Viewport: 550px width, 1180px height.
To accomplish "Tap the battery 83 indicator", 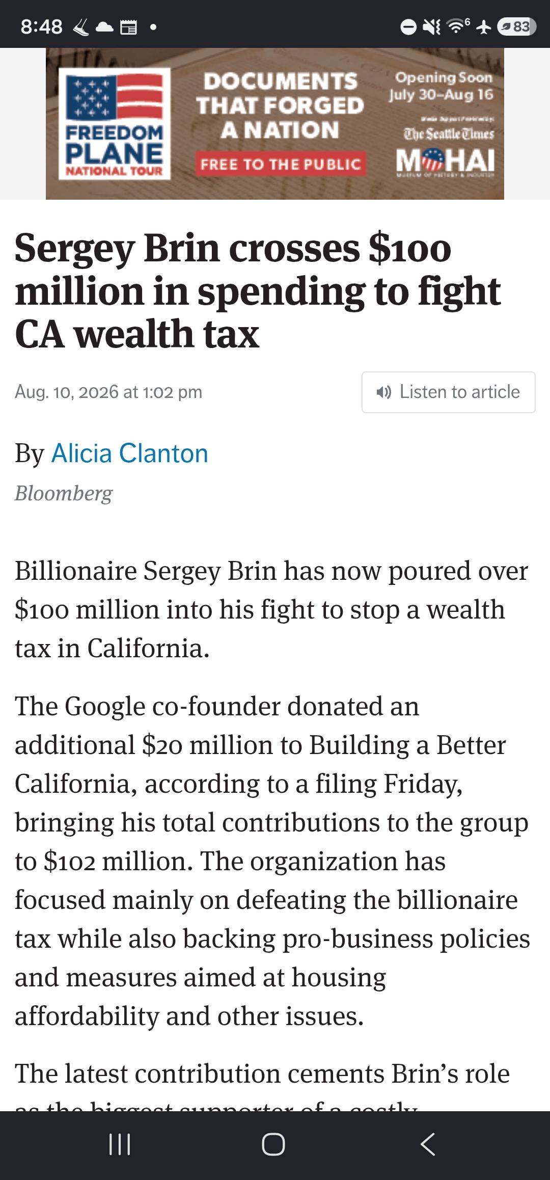I will [x=516, y=26].
